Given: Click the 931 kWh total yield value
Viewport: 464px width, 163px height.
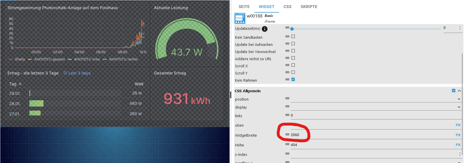Looking at the screenshot, I should coord(187,99).
